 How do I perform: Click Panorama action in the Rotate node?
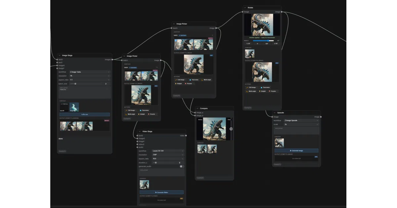point(265,87)
